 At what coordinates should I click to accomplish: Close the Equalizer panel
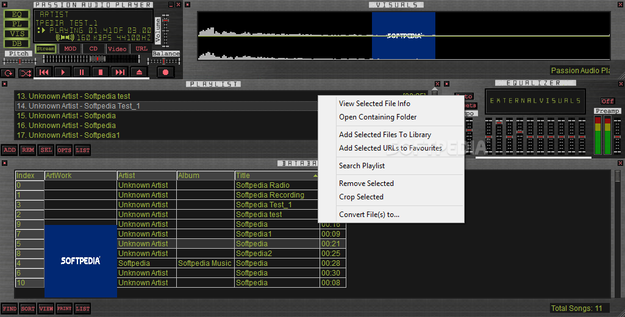(x=621, y=84)
